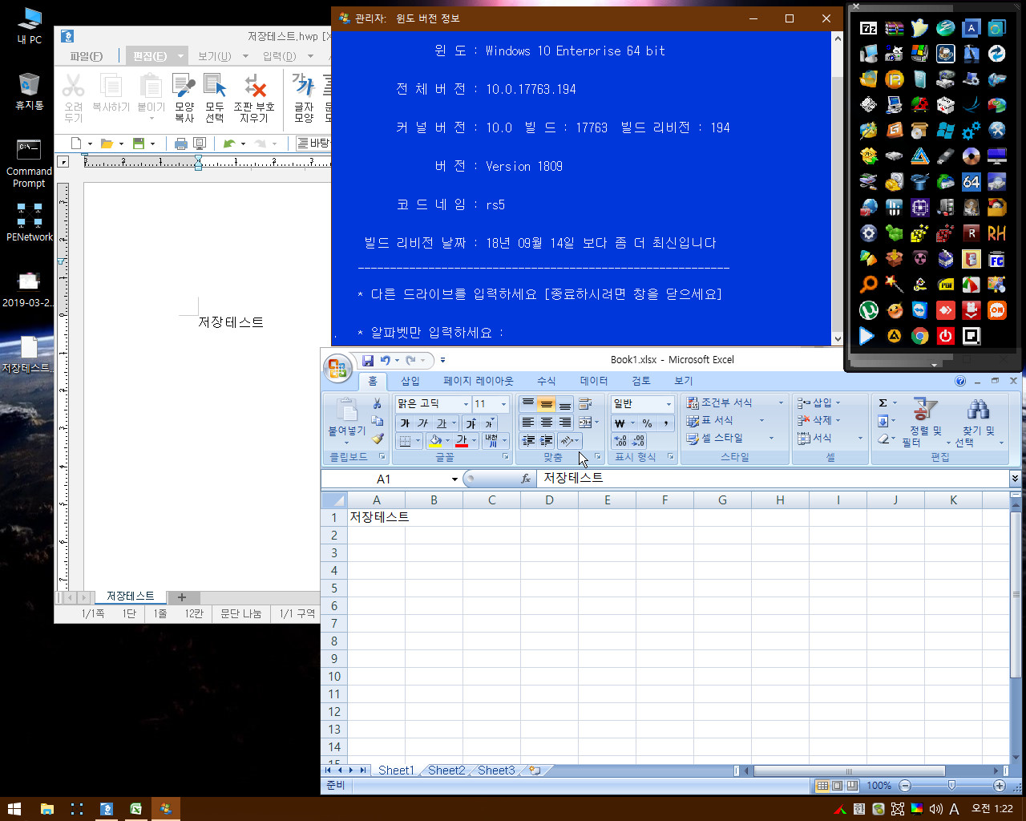The image size is (1026, 821).
Task: Click 모양 복사 button in Hangul toolbar
Action: pyautogui.click(x=184, y=98)
